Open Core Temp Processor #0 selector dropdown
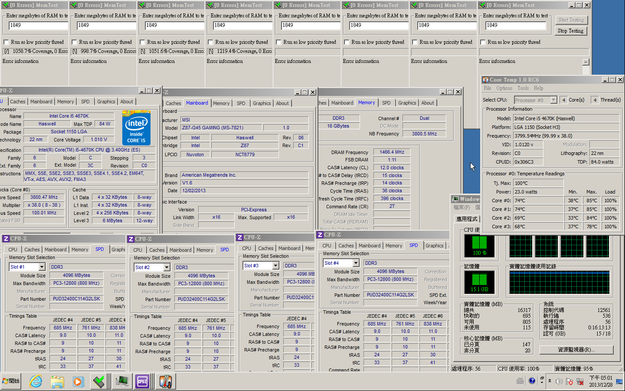 (x=553, y=100)
